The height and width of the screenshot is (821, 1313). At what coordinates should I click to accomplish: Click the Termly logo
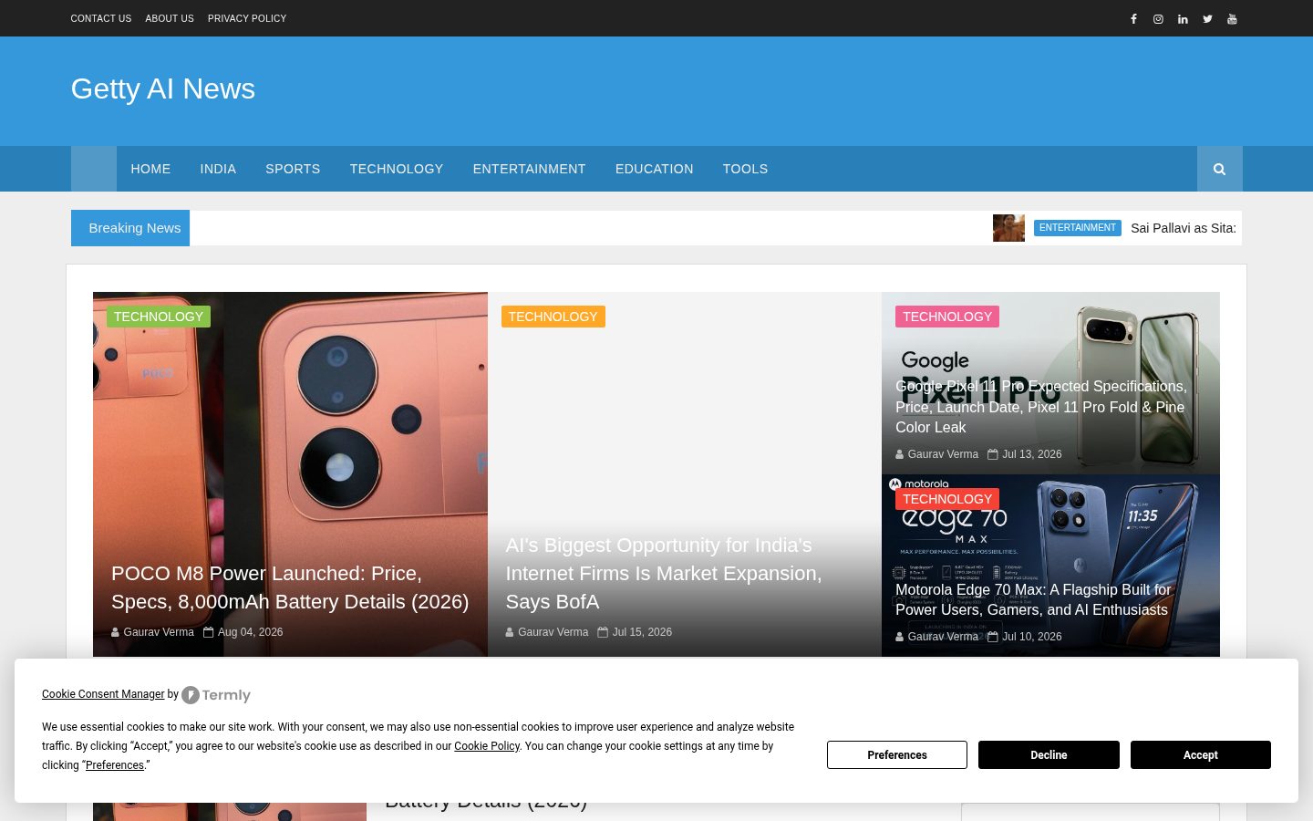pyautogui.click(x=216, y=695)
